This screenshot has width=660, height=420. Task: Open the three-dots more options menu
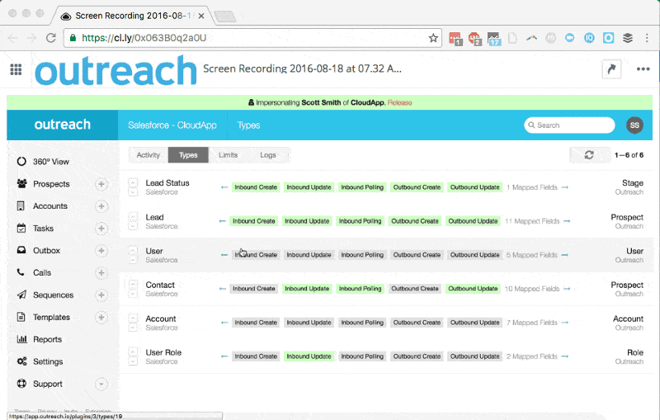coord(643,69)
